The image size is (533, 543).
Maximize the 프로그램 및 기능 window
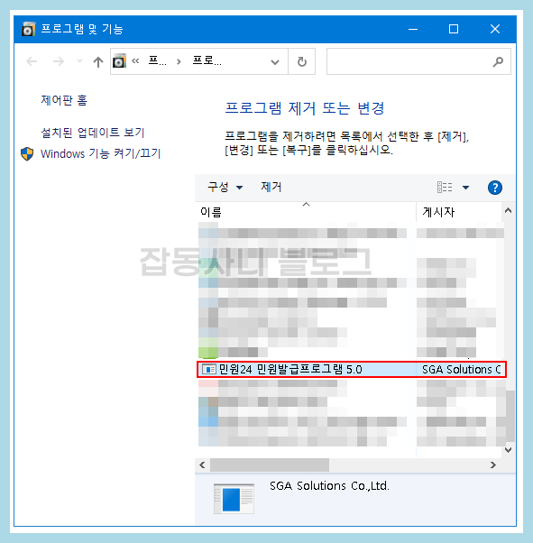[x=454, y=29]
